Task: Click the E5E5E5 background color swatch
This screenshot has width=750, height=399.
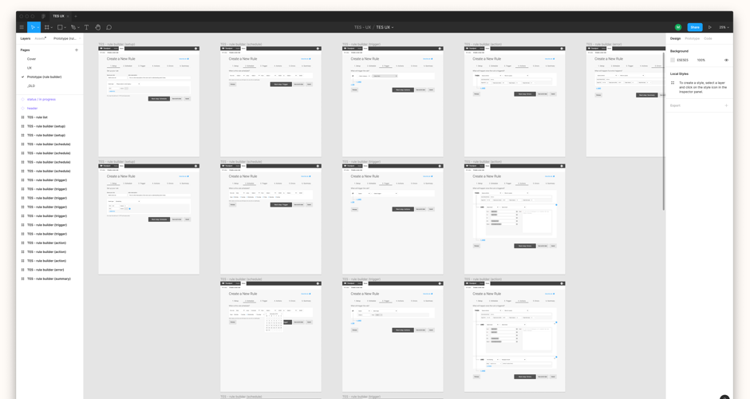Action: (673, 60)
